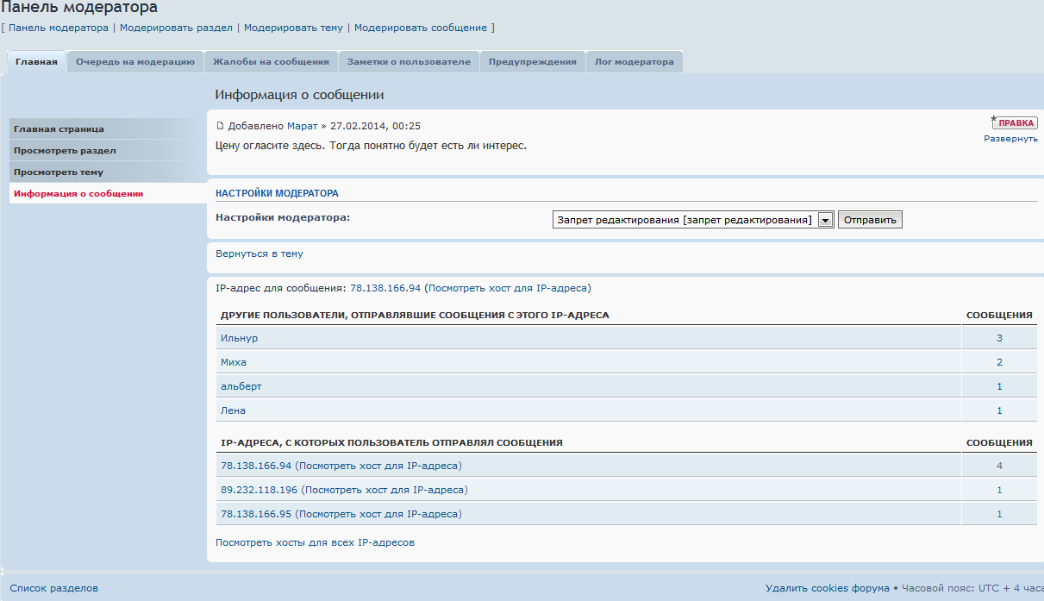Viewport: 1044px width, 601px height.
Task: Click the Отправить button
Action: coord(870,220)
